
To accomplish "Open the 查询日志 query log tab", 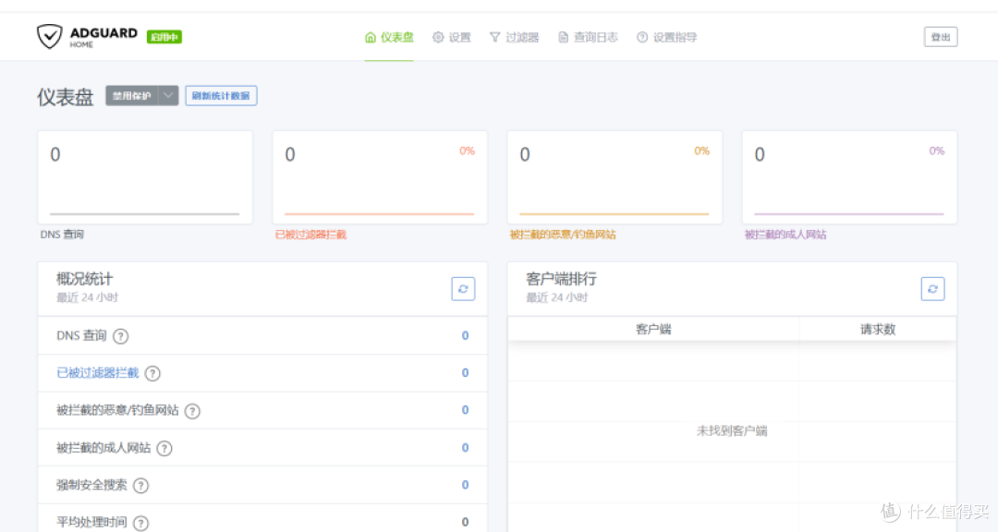I will [588, 38].
